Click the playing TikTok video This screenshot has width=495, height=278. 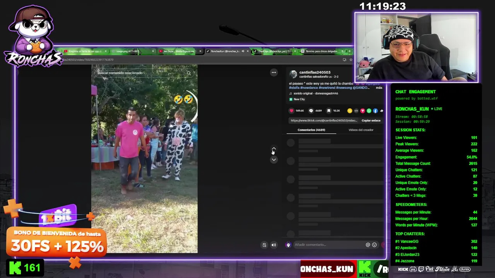click(x=144, y=159)
